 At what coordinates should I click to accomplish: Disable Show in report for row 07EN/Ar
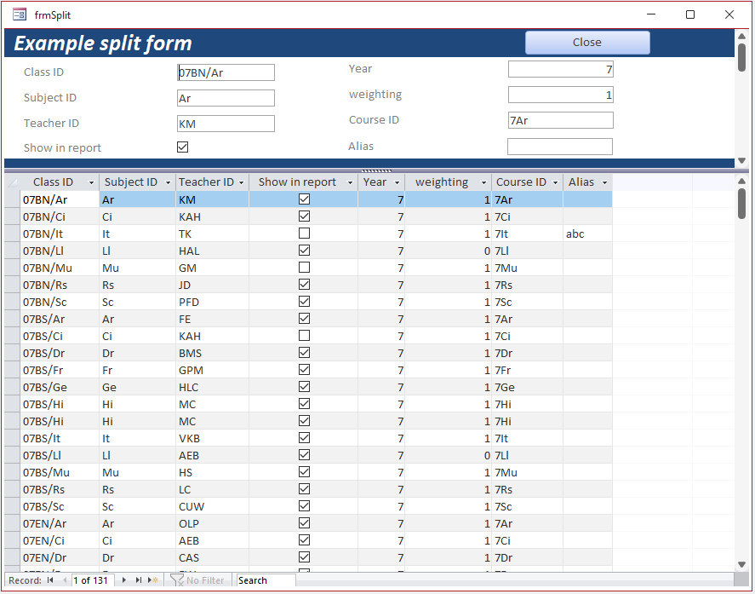point(304,523)
